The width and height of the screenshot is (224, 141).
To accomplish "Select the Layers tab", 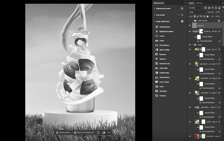I will pyautogui.click(x=191, y=3).
